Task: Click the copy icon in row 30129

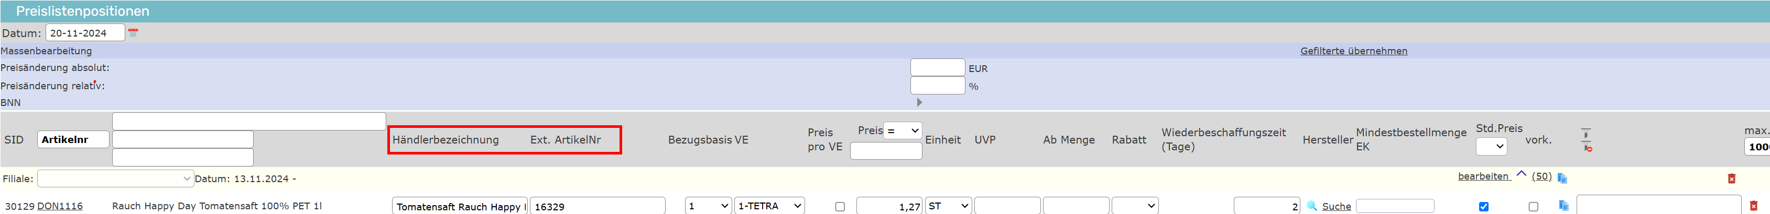Action: pos(1564,206)
